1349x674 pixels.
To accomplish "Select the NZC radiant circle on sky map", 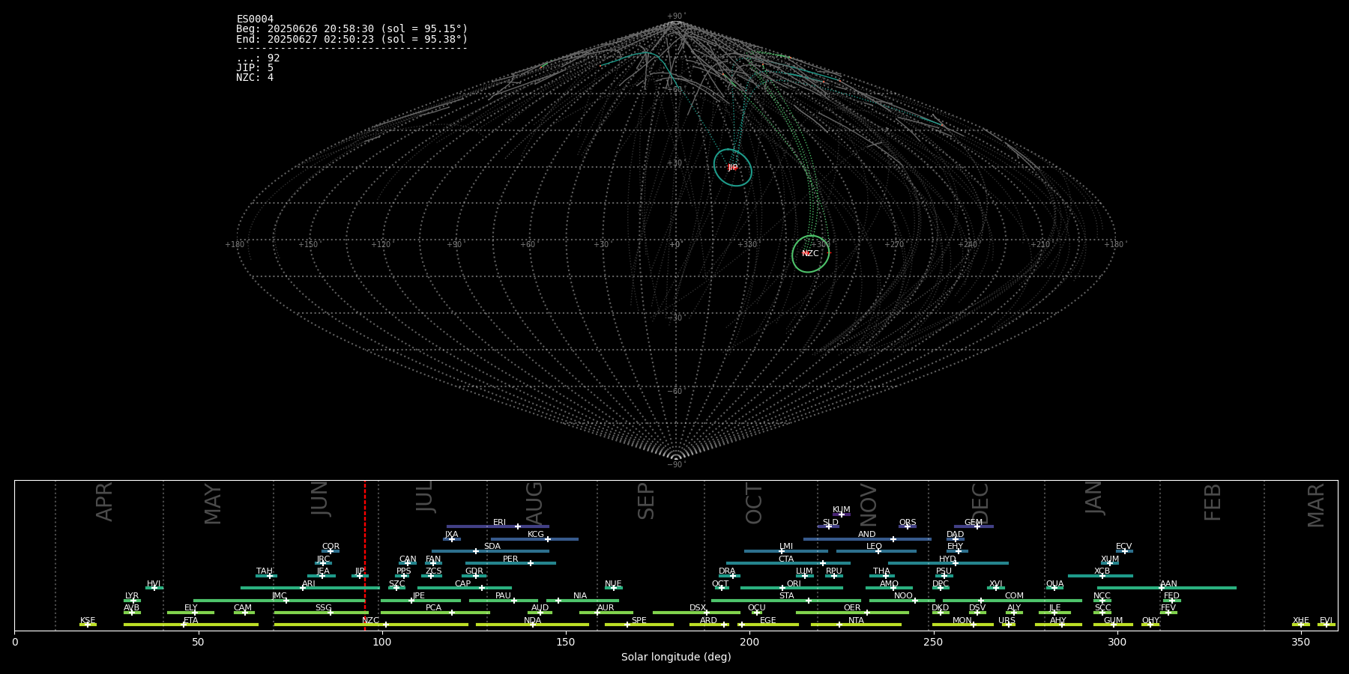I will [x=811, y=254].
